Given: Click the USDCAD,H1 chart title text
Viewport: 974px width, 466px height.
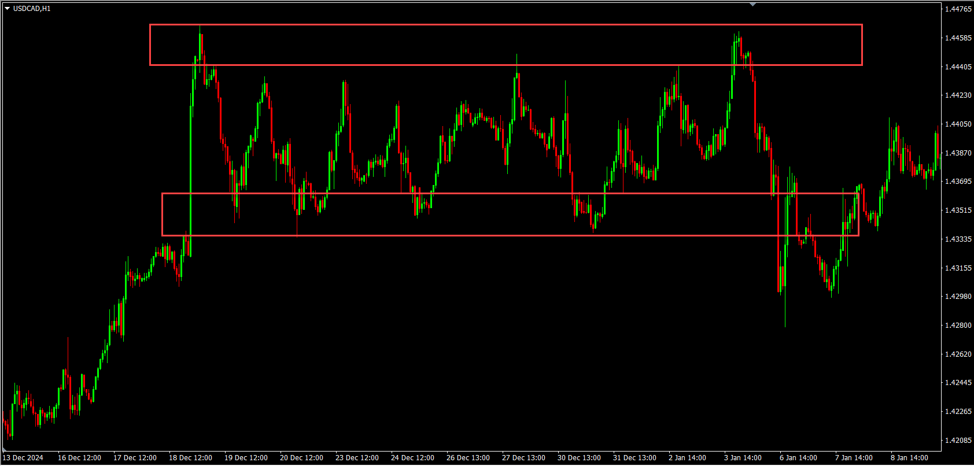Looking at the screenshot, I should coord(32,9).
